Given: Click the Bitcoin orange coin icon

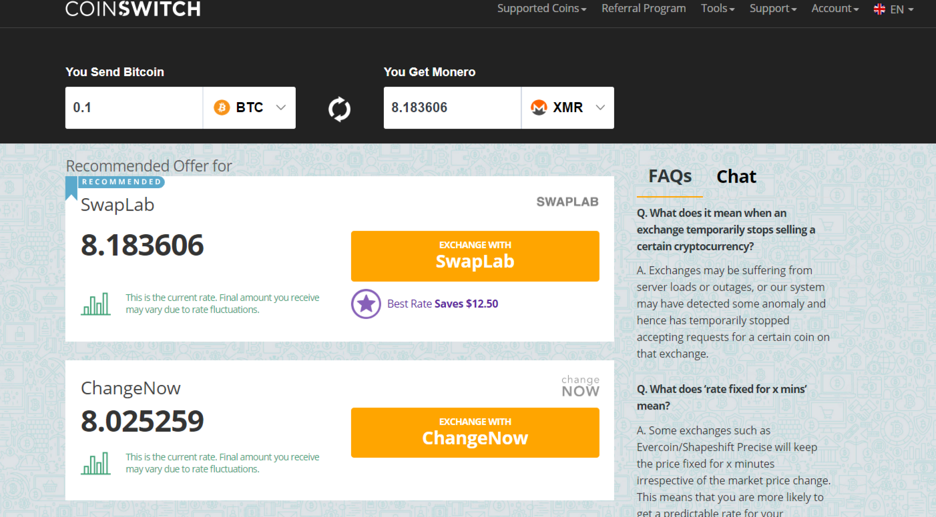Looking at the screenshot, I should [222, 107].
